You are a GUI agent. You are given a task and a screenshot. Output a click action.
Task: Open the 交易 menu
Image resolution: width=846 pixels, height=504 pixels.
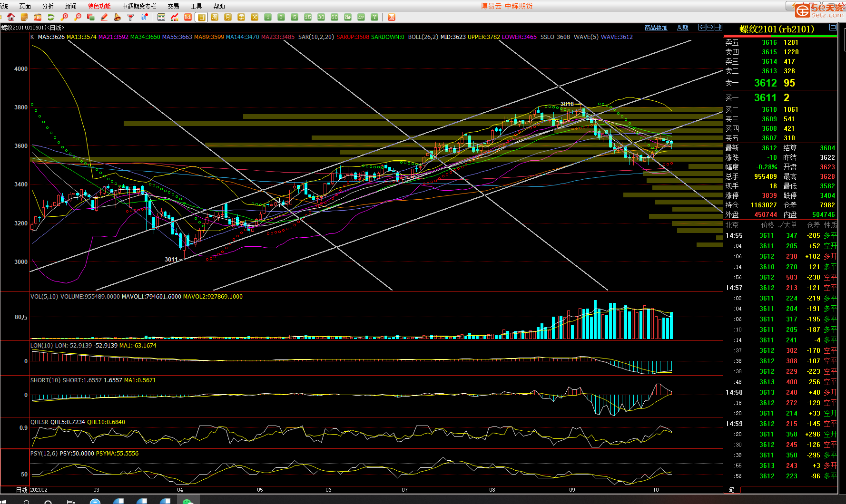click(x=173, y=6)
